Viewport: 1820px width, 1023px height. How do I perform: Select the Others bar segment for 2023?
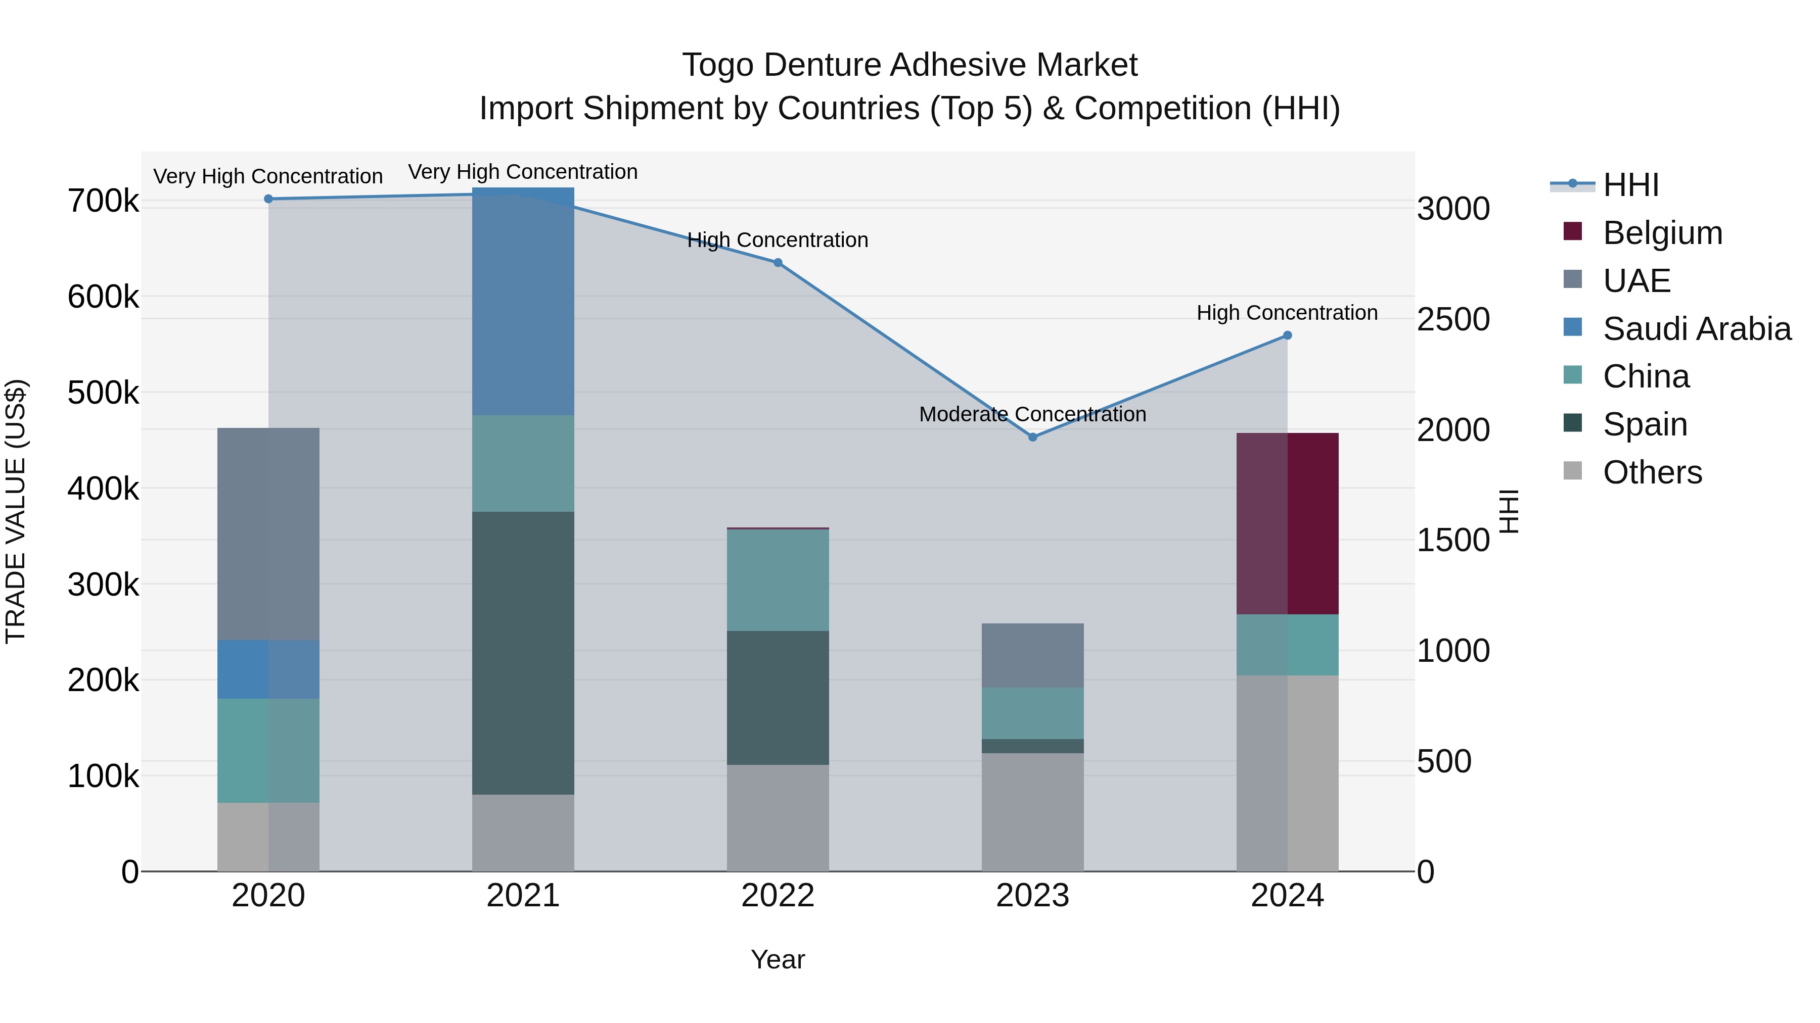pyautogui.click(x=1033, y=812)
